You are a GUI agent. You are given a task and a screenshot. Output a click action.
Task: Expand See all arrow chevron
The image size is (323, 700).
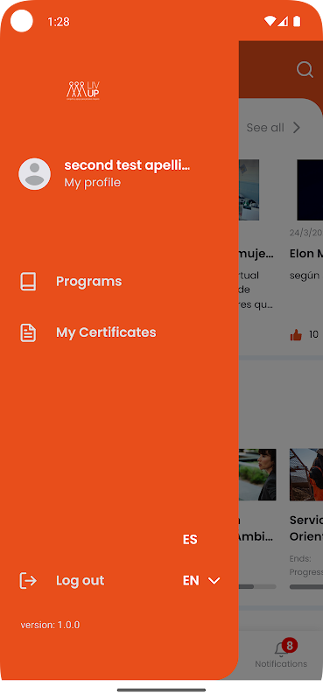[x=297, y=128]
